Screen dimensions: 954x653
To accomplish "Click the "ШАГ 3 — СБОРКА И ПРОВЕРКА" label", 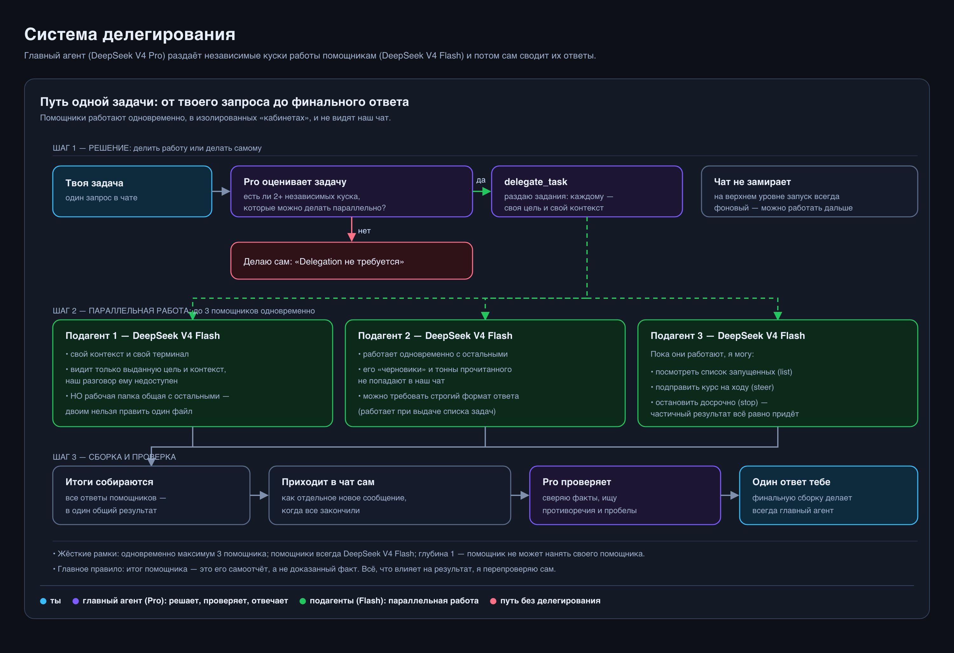I will [114, 457].
